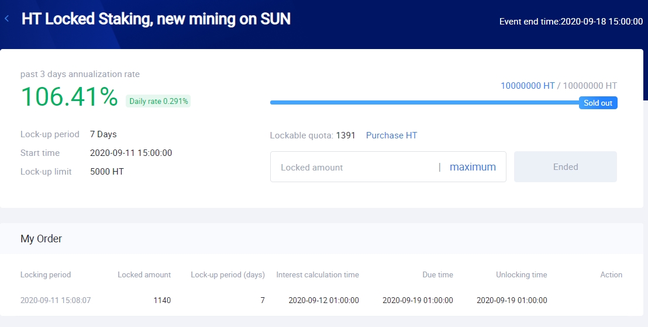
Task: Click the Lock-up period (days) column header
Action: click(x=228, y=274)
